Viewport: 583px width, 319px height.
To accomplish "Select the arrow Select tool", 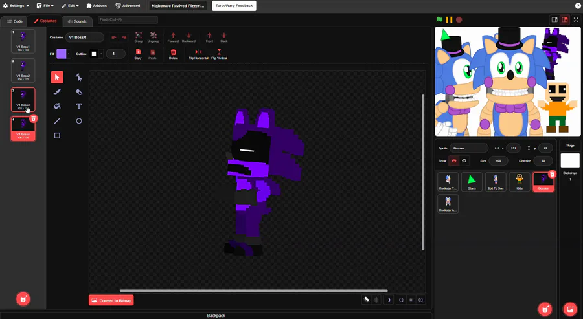I will coord(57,77).
